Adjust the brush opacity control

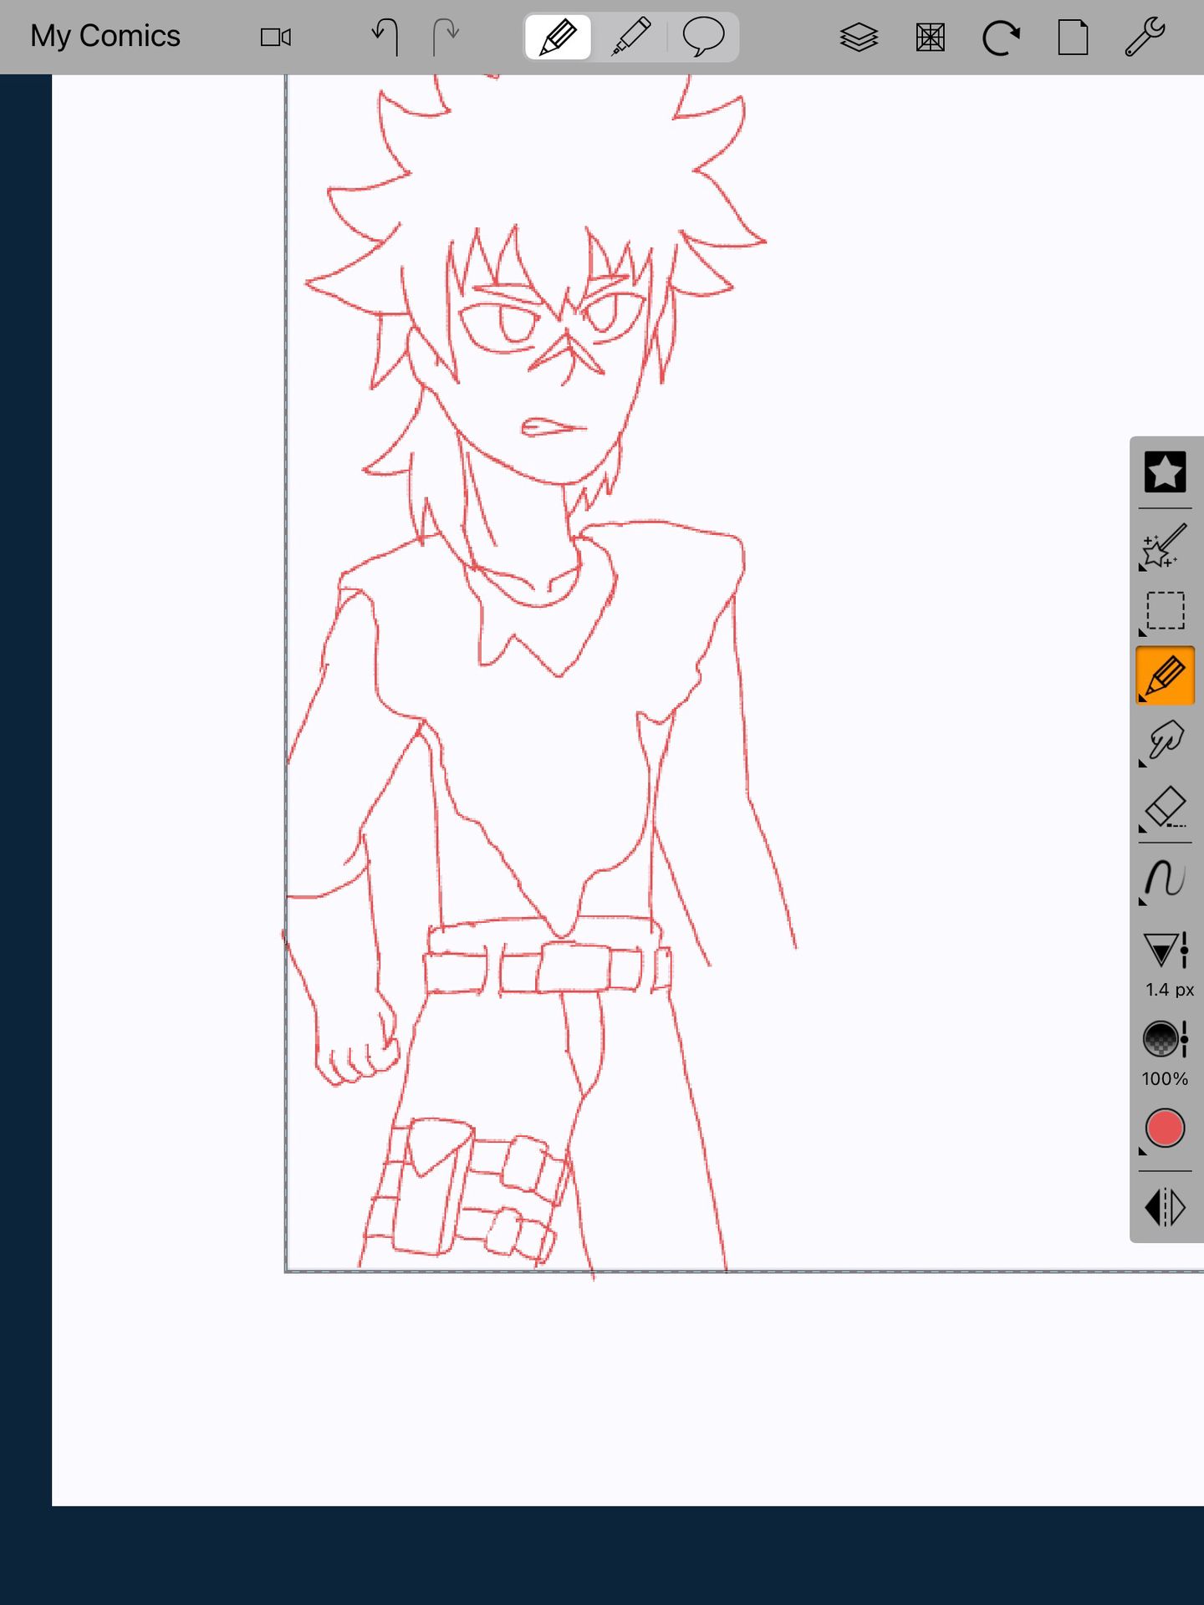click(1166, 1039)
